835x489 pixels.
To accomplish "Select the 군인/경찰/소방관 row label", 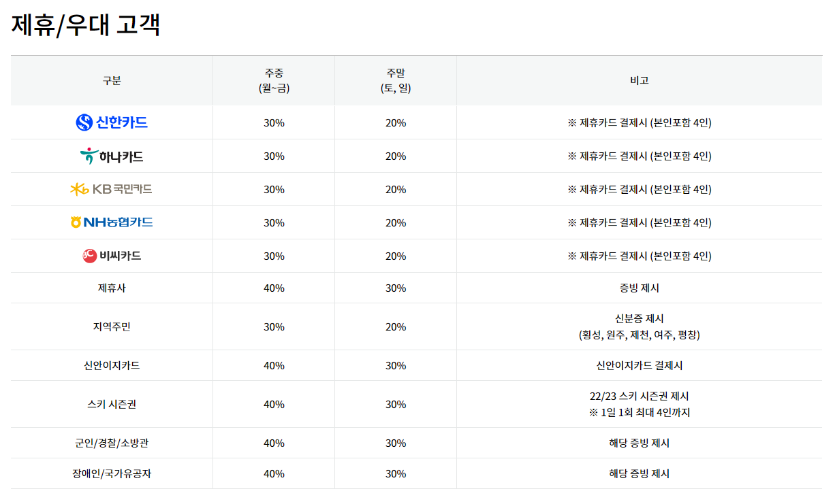I will (x=112, y=443).
